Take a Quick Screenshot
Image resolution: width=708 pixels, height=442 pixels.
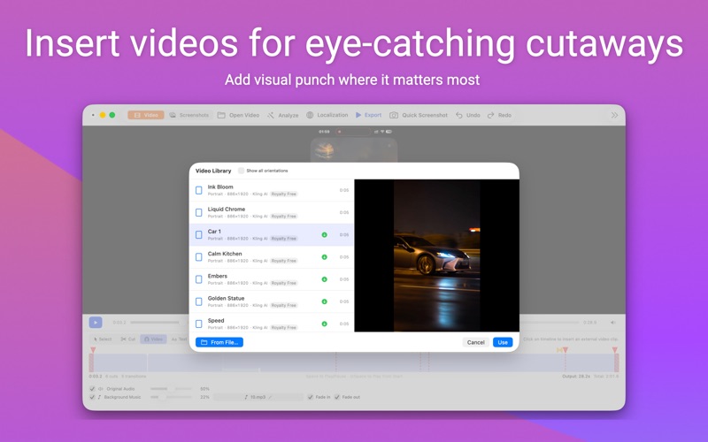[419, 115]
